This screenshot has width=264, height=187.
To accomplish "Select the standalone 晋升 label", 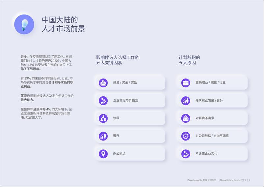I will (x=116, y=136).
